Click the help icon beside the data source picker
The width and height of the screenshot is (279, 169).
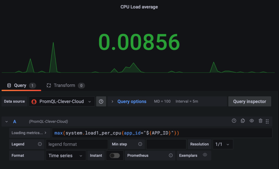pyautogui.click(x=101, y=101)
